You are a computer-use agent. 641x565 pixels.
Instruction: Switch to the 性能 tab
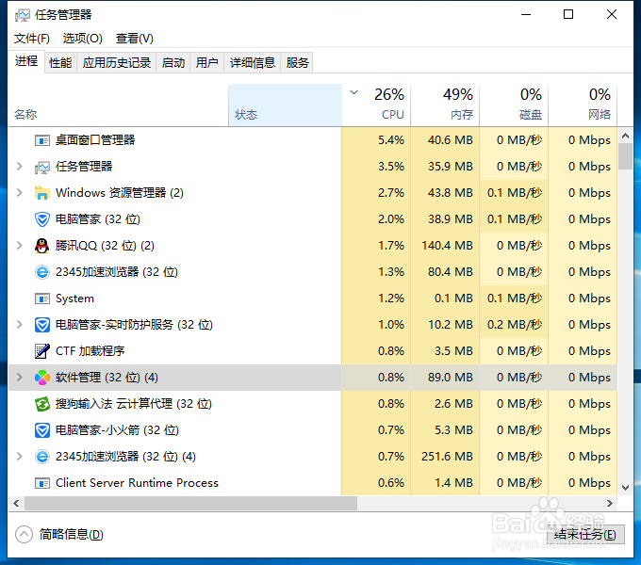pos(60,63)
